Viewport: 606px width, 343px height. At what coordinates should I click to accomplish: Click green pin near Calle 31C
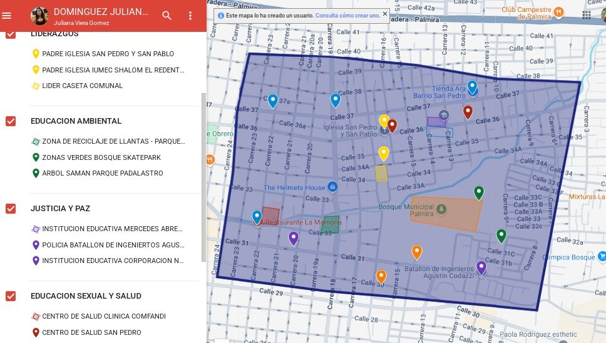(x=501, y=236)
